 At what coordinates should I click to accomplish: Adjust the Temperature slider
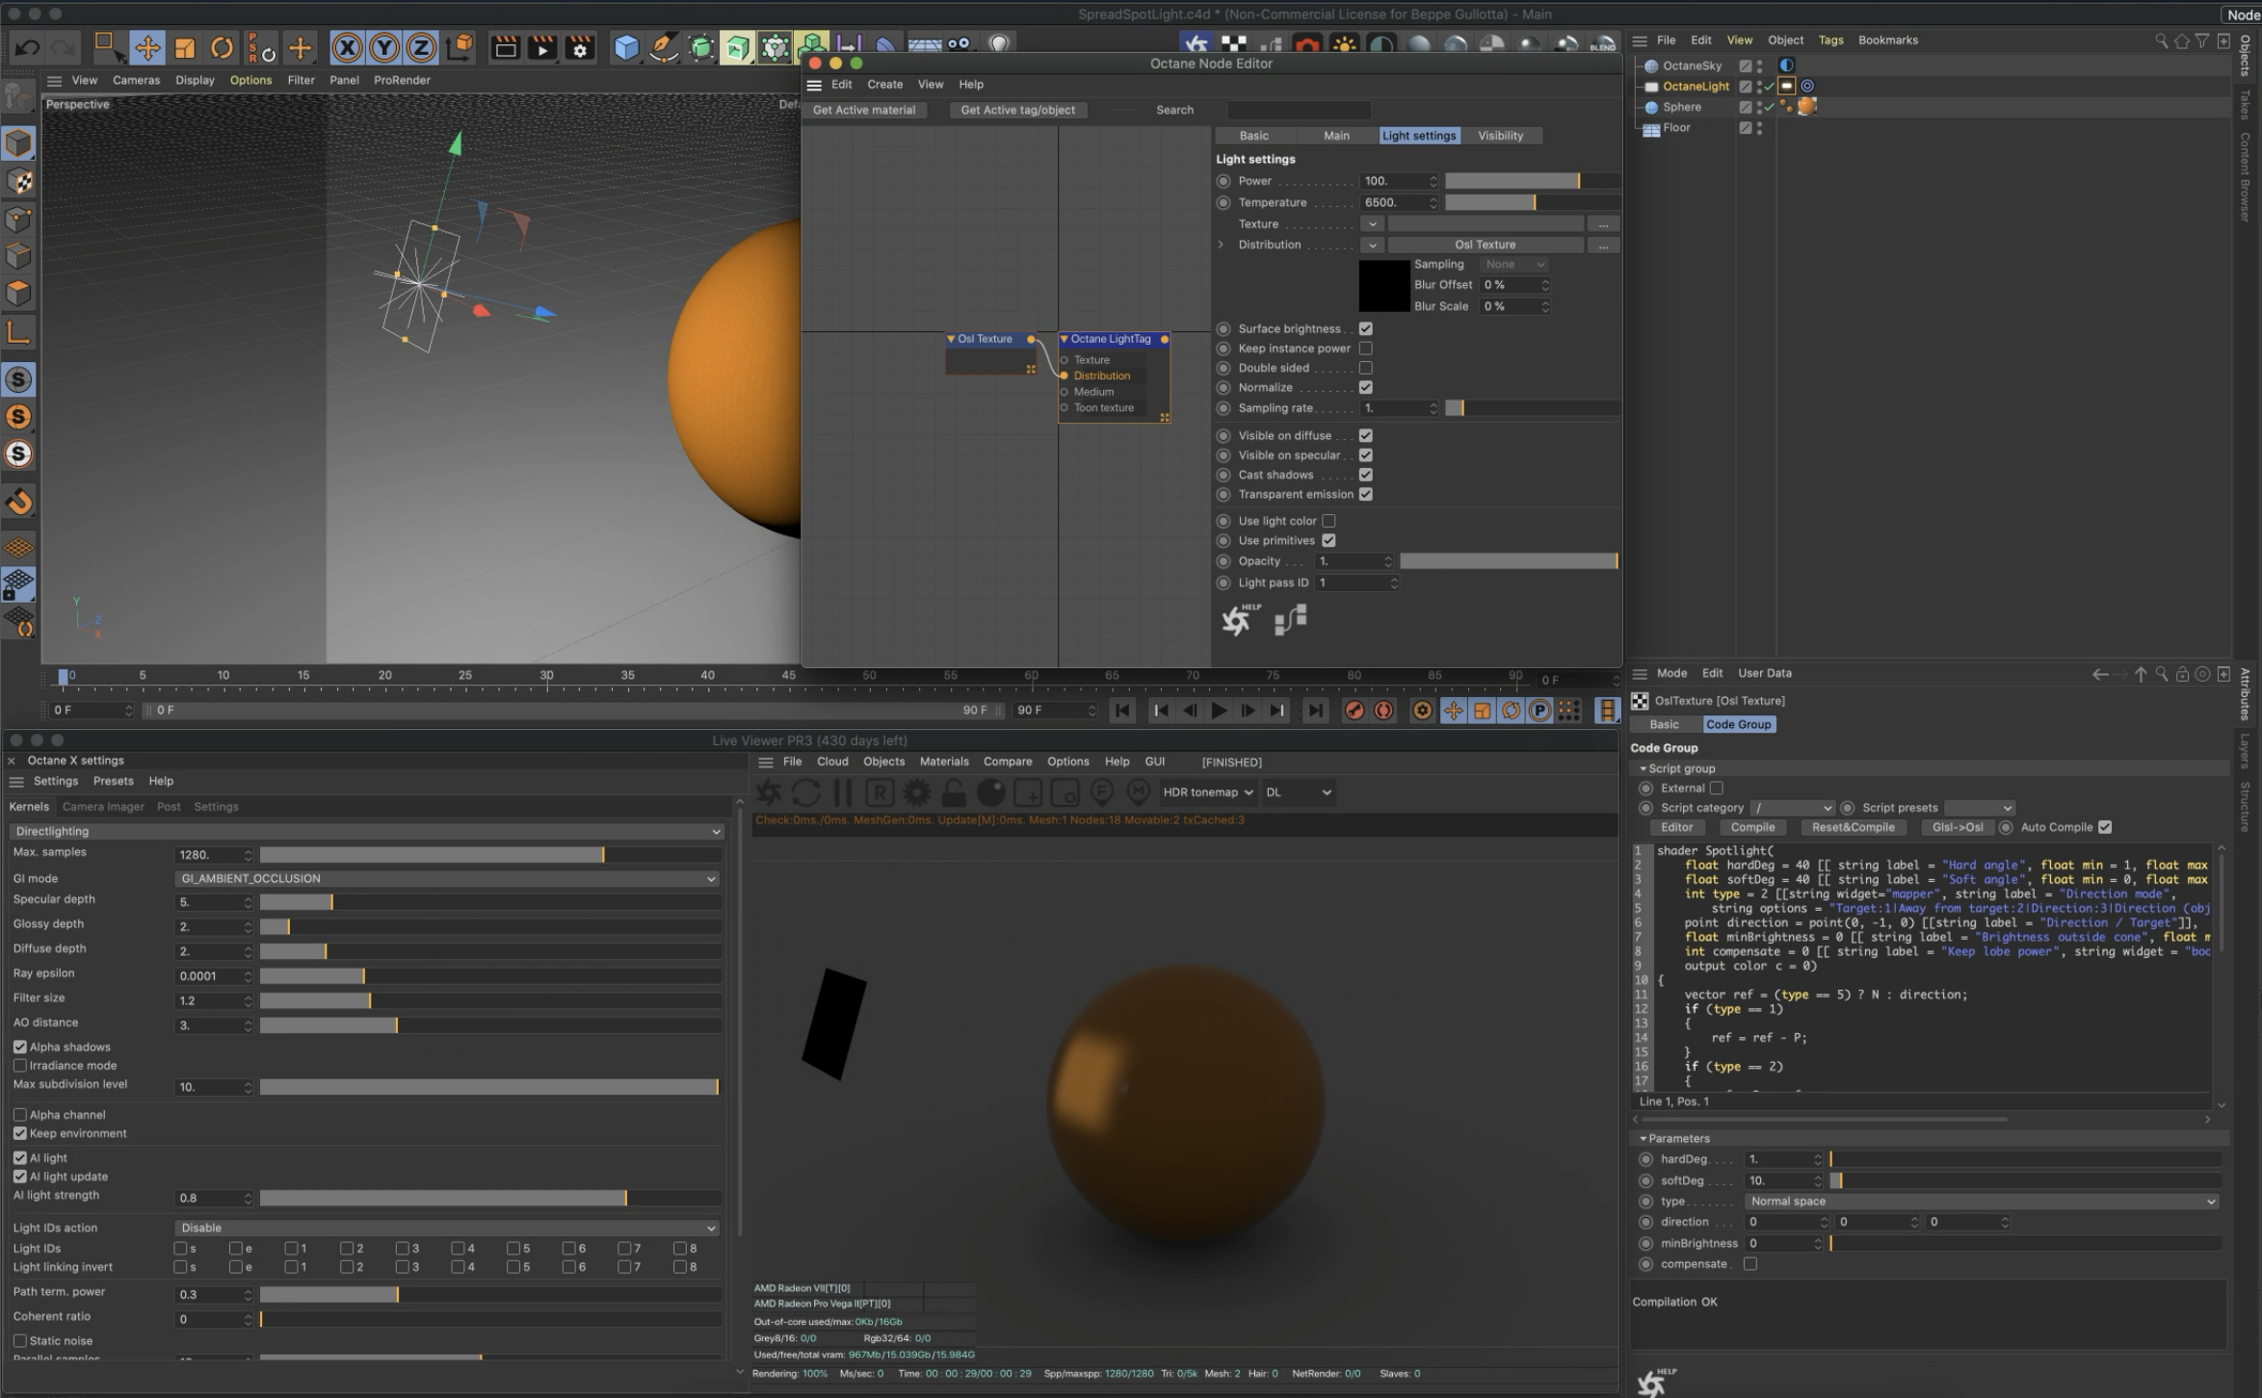click(1532, 202)
